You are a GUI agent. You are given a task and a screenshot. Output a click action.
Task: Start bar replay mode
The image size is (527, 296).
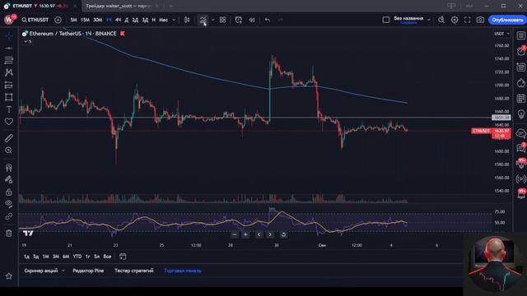point(252,20)
